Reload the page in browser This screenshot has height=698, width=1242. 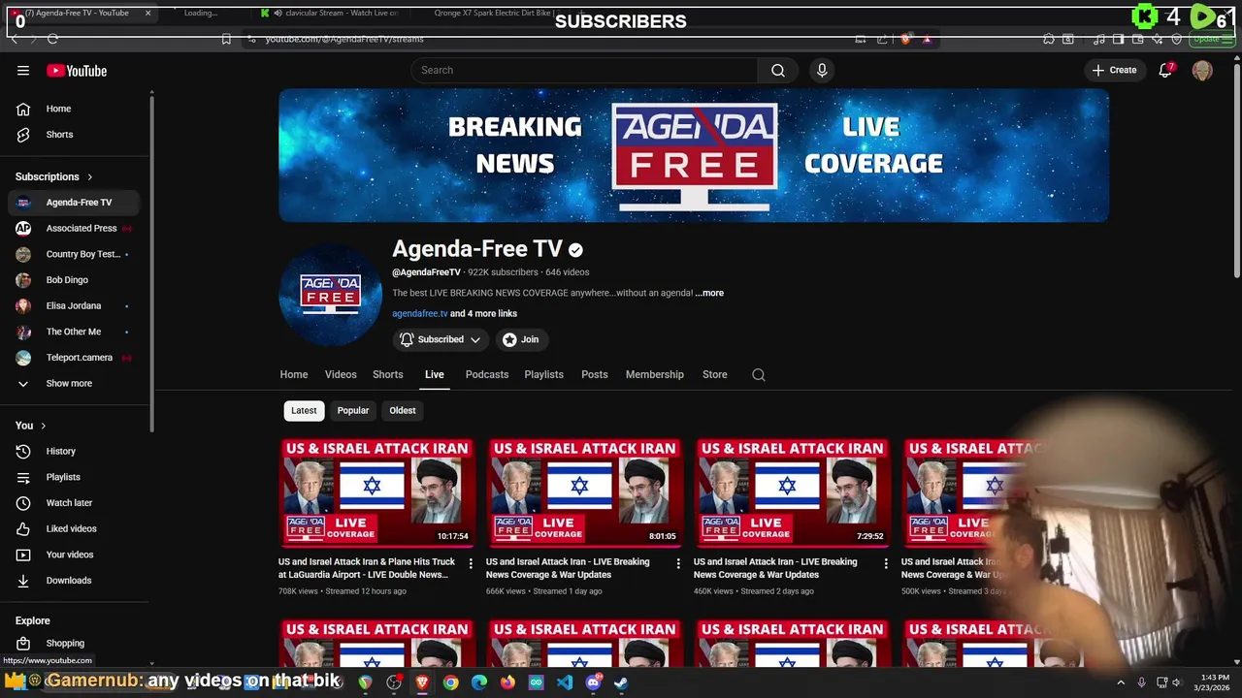(52, 39)
